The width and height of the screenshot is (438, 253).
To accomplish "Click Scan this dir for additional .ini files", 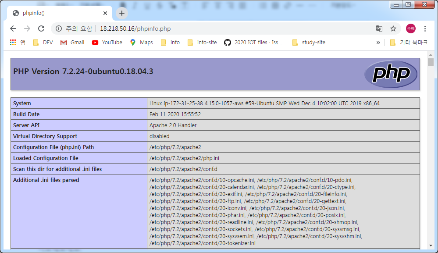I will tap(57, 169).
